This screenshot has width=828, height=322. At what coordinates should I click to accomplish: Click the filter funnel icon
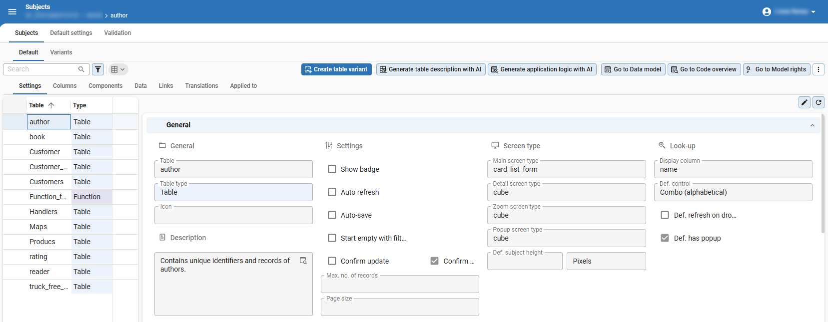(x=98, y=69)
